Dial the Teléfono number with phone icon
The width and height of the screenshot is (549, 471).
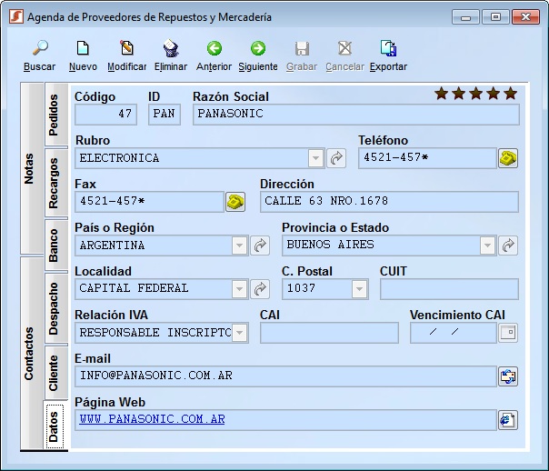point(508,158)
